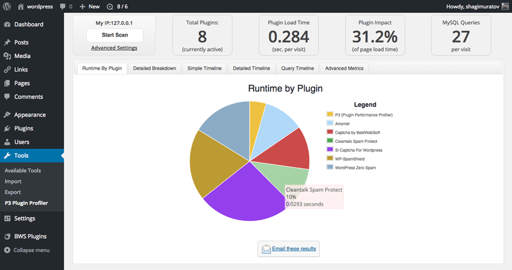This screenshot has height=270, width=512.
Task: Click the Email these results link
Action: pos(294,248)
